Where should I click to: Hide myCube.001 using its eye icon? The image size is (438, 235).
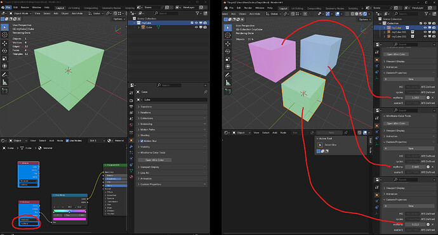pos(425,32)
